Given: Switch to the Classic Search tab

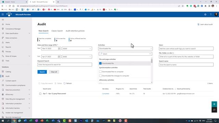Looking at the screenshot, I should (x=57, y=31).
